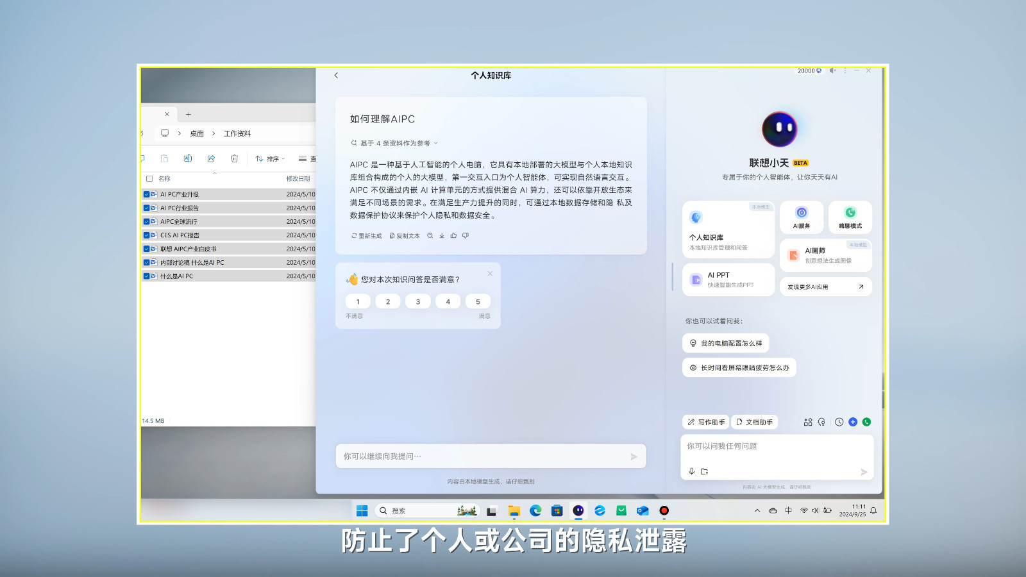Switch to 写作助手 mode
1026x577 pixels.
(x=706, y=422)
